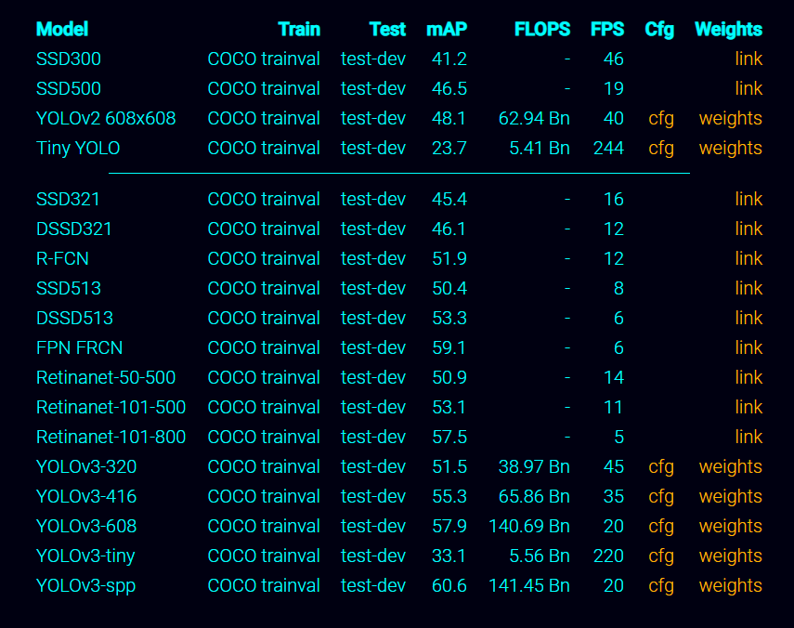Open the SSD300 weights link
Viewport: 794px width, 628px height.
748,59
